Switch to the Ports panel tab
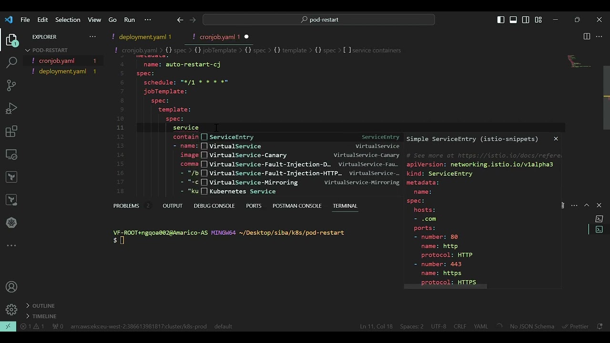Screen dimensions: 610x343 [254, 206]
